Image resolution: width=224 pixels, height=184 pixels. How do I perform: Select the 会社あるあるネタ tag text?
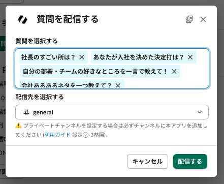tap(66, 85)
